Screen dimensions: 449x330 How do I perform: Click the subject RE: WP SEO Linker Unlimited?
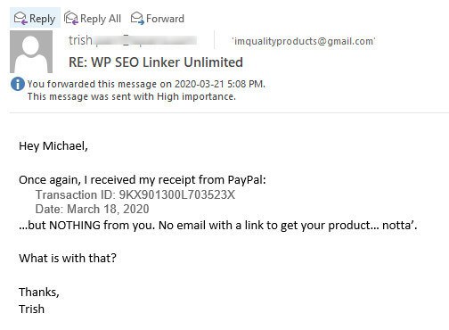pos(156,62)
